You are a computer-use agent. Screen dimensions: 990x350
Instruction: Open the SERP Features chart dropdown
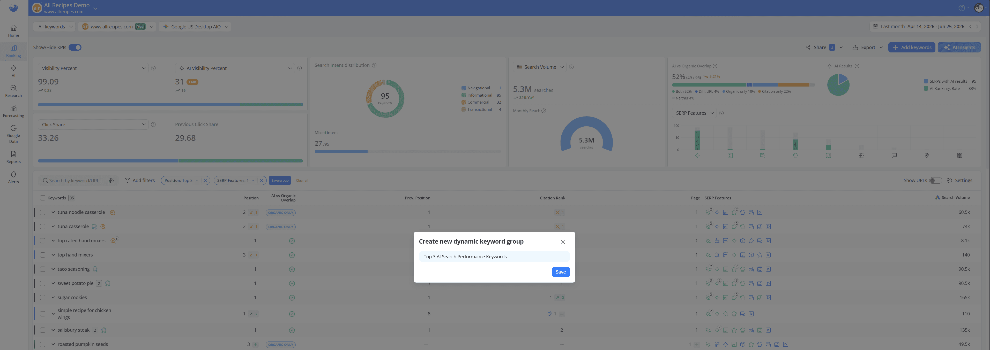pyautogui.click(x=695, y=113)
